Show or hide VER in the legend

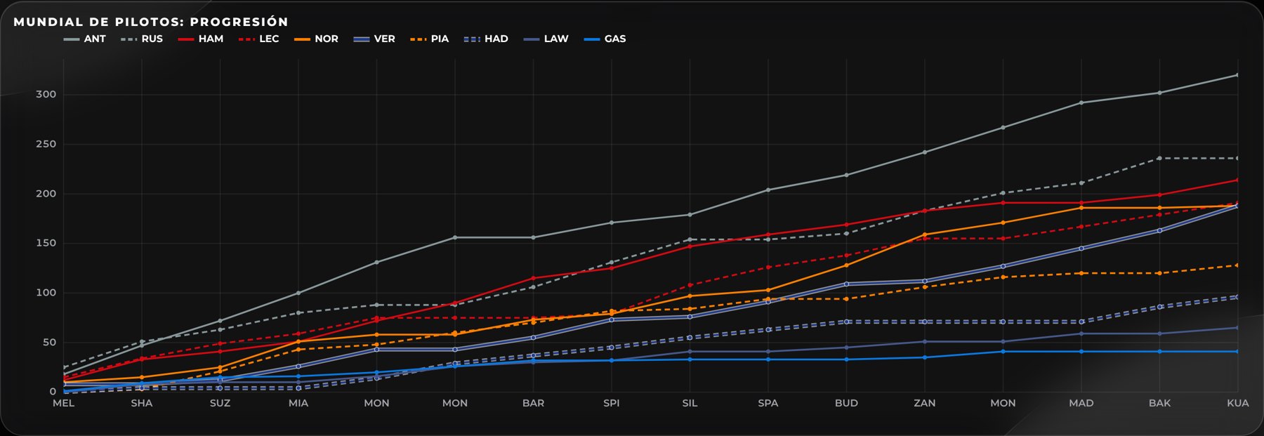374,39
